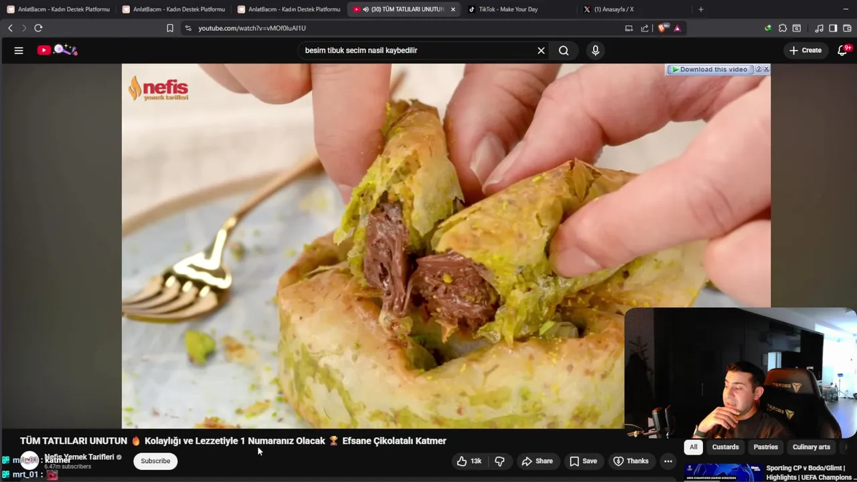
Task: Save video to playlist
Action: (x=583, y=461)
